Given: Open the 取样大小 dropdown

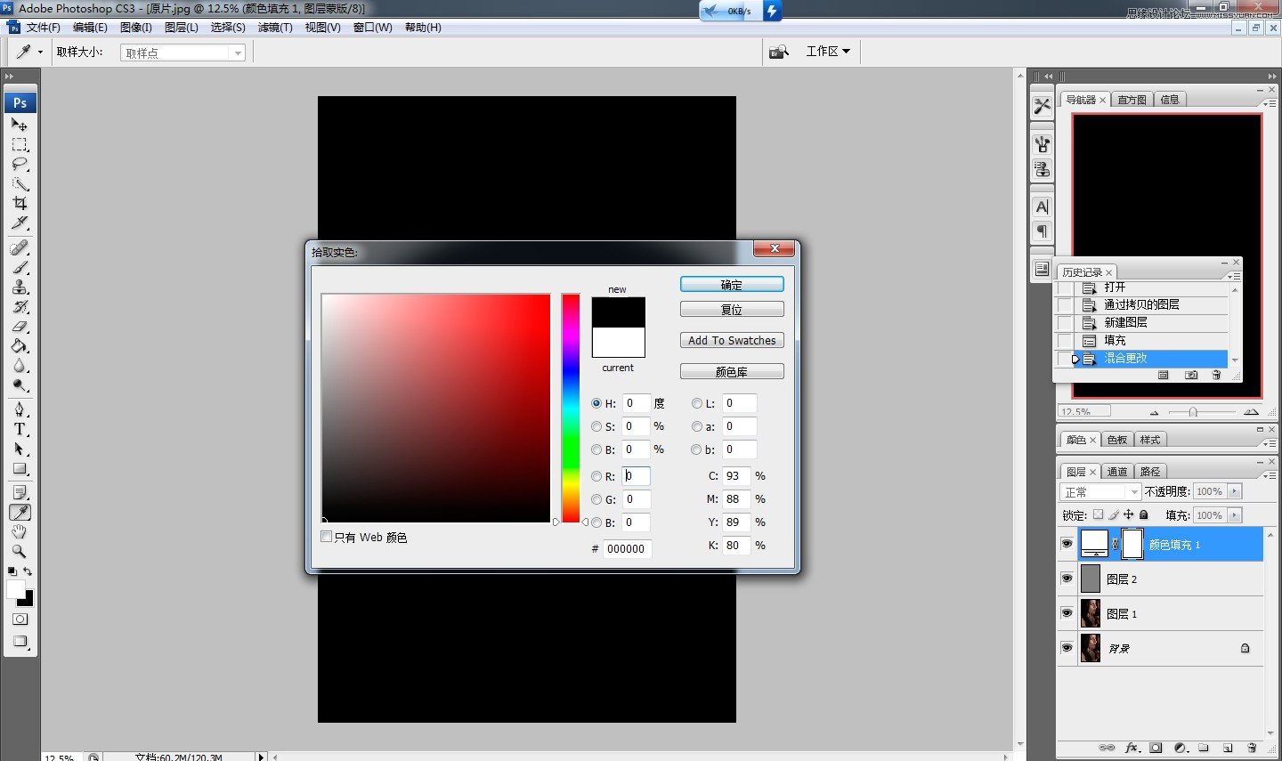Looking at the screenshot, I should coord(183,53).
